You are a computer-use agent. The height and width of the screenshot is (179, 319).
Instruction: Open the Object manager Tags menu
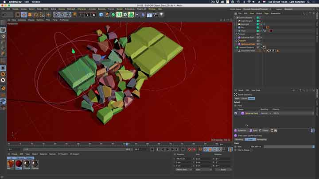pos(266,13)
